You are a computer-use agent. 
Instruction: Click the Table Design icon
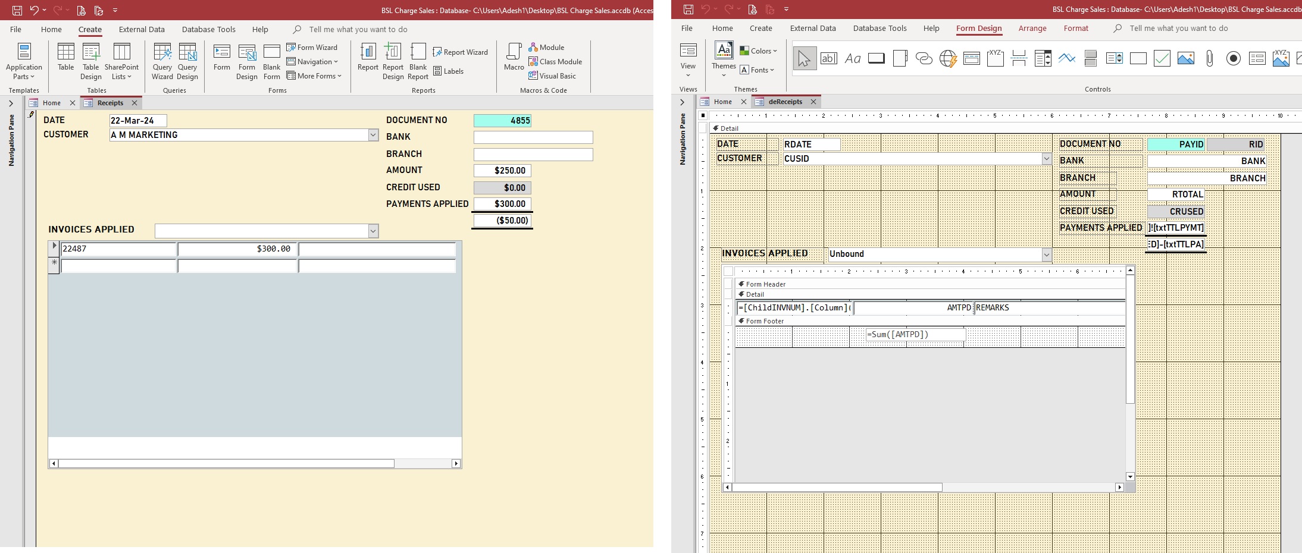click(91, 61)
